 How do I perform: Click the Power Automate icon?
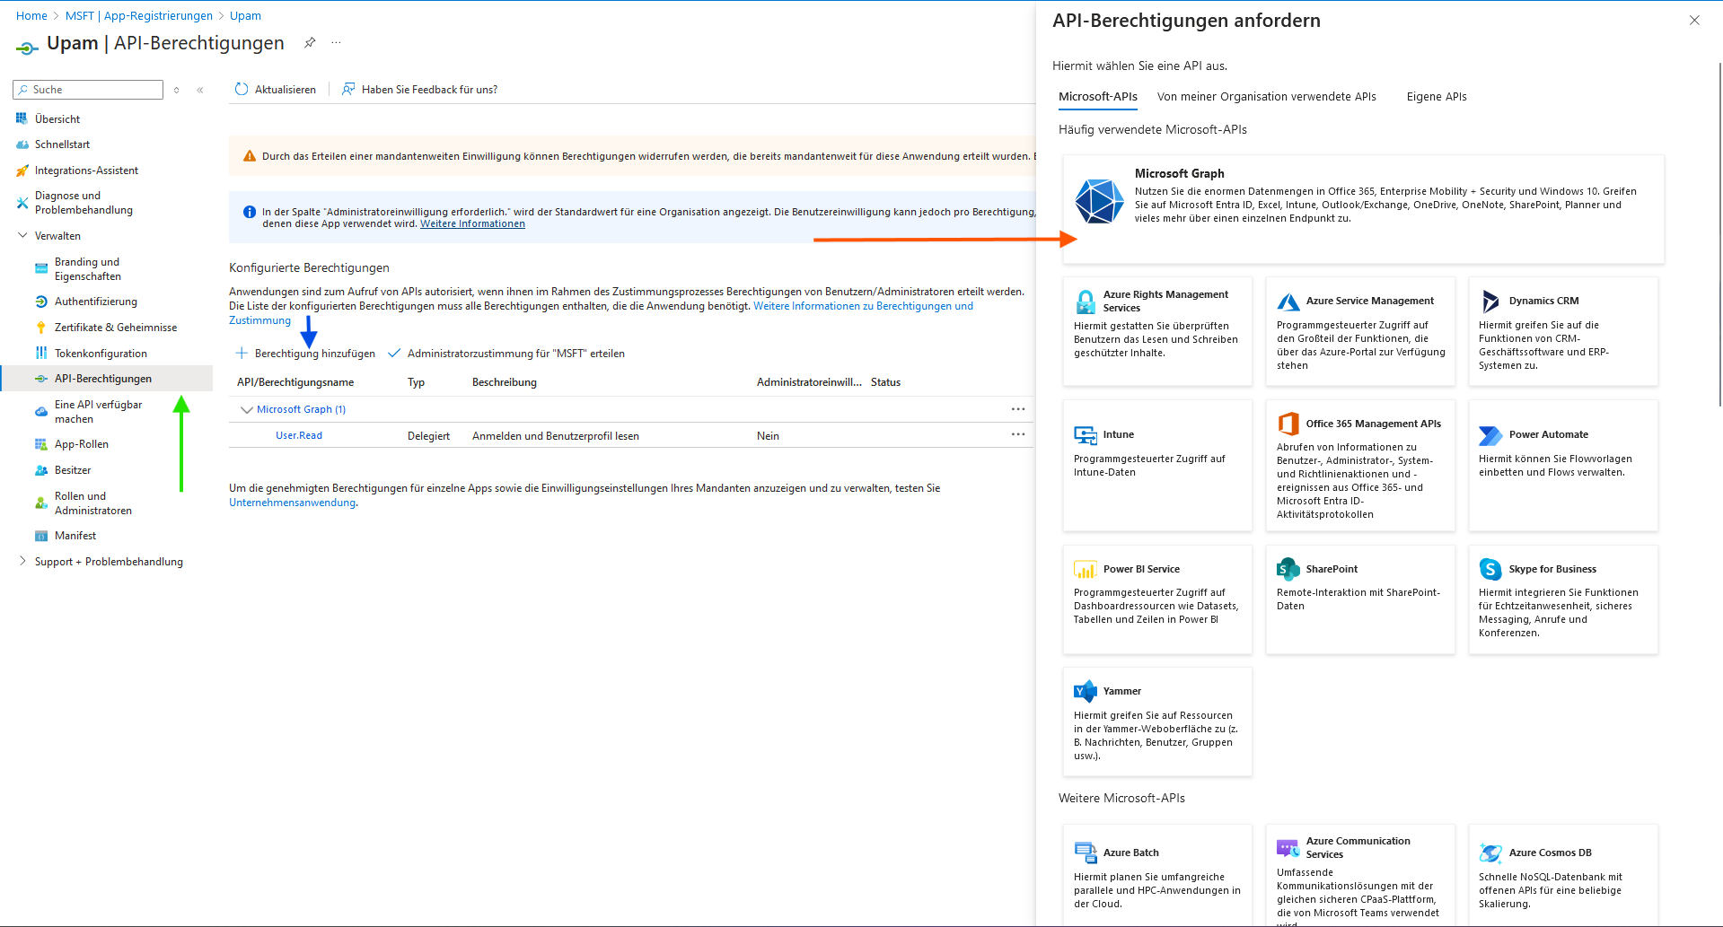(x=1490, y=435)
